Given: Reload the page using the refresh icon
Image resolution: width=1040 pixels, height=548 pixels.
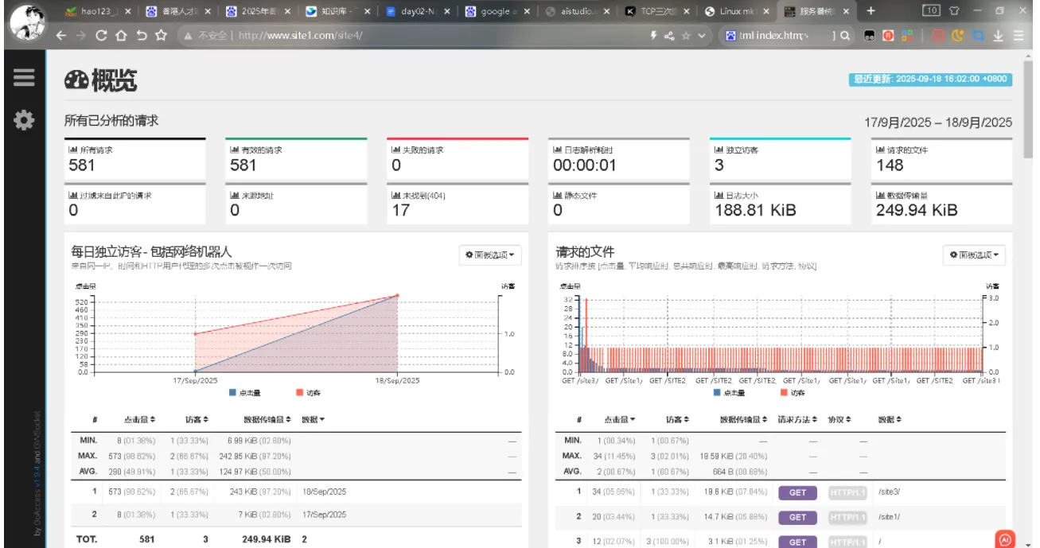Looking at the screenshot, I should coord(101,36).
